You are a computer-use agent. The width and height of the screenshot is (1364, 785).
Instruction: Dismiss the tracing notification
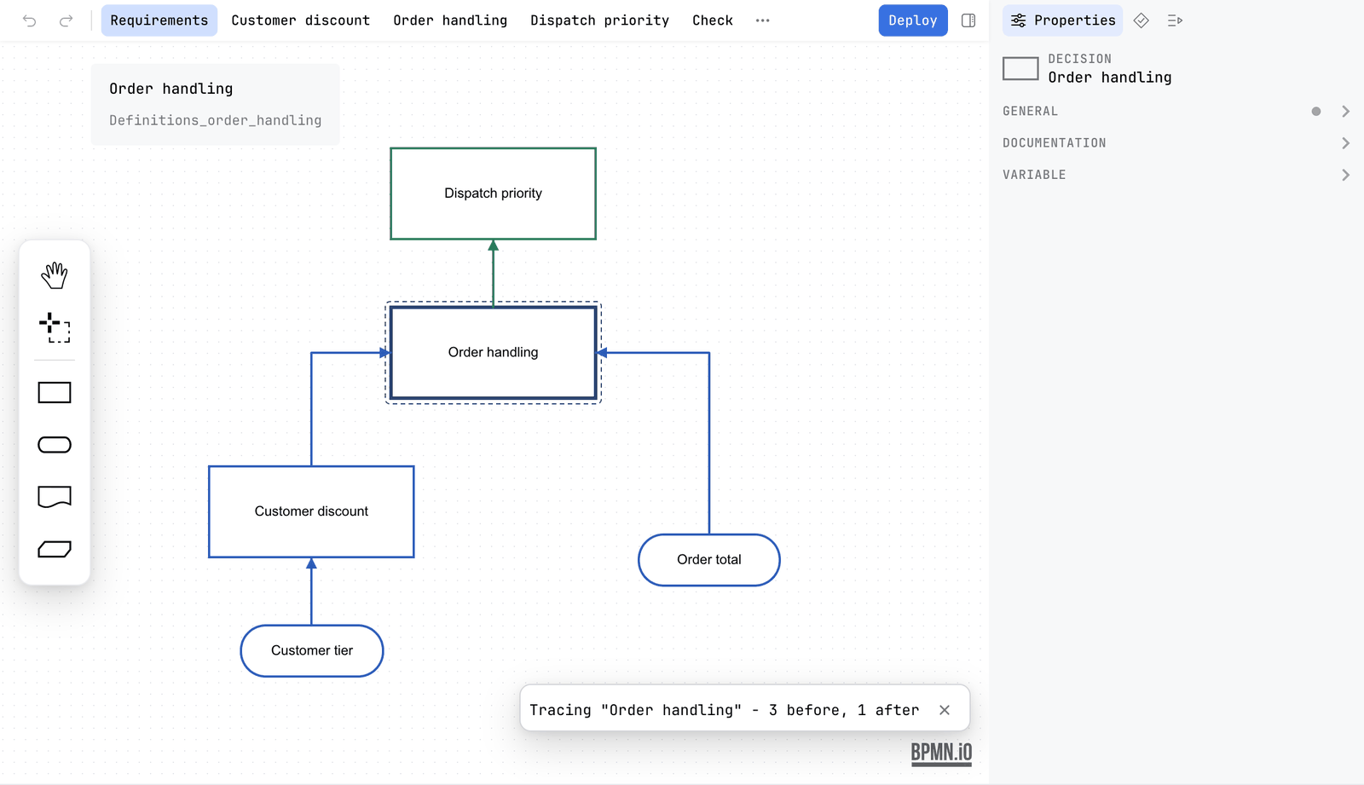pyautogui.click(x=945, y=710)
